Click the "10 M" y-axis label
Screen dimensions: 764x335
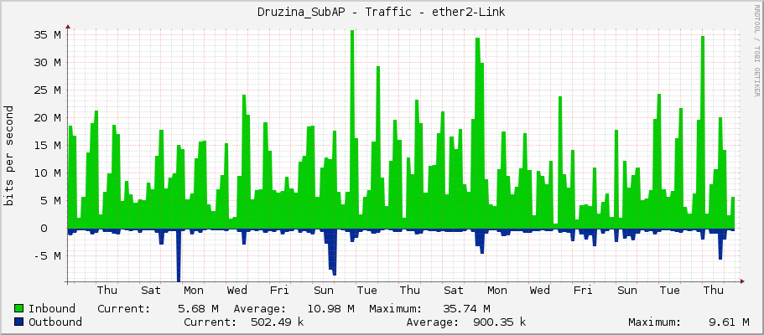pyautogui.click(x=47, y=173)
